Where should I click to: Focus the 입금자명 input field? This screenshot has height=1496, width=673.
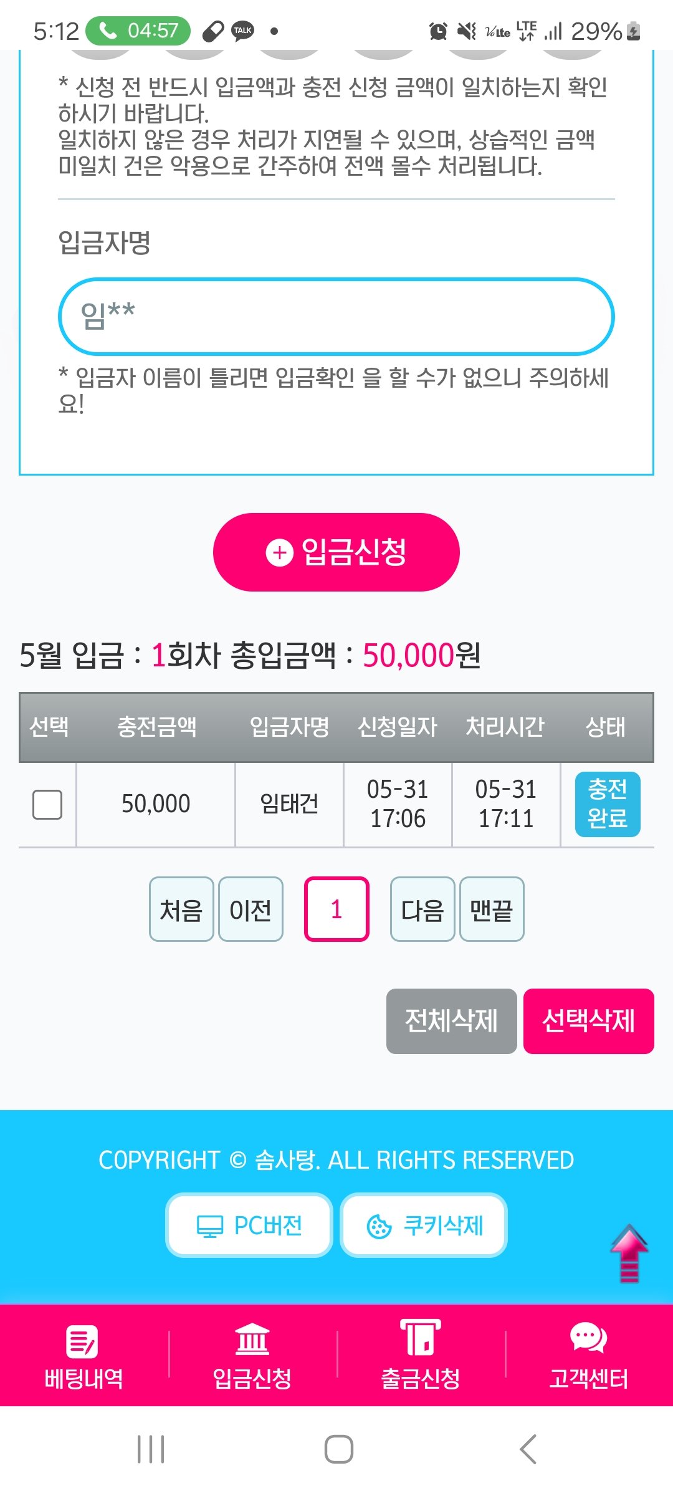(x=336, y=317)
